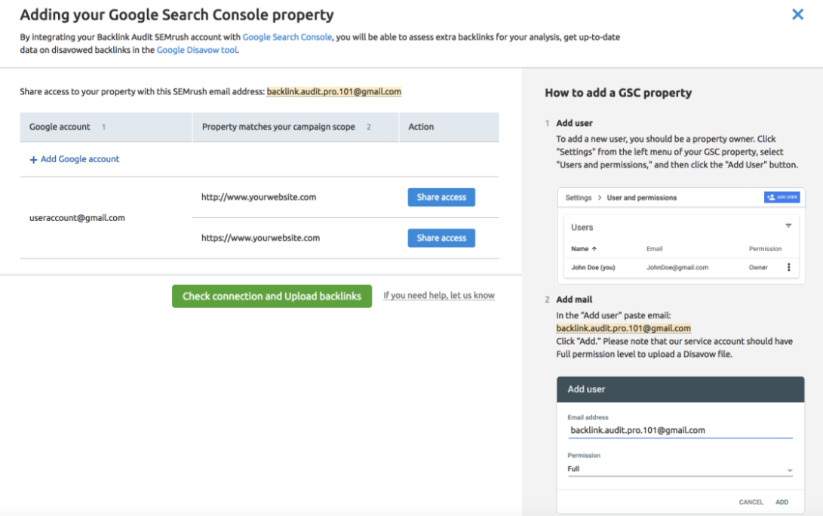Click the plus icon next to Add Google account
Screen dimensions: 823x516
click(x=33, y=159)
